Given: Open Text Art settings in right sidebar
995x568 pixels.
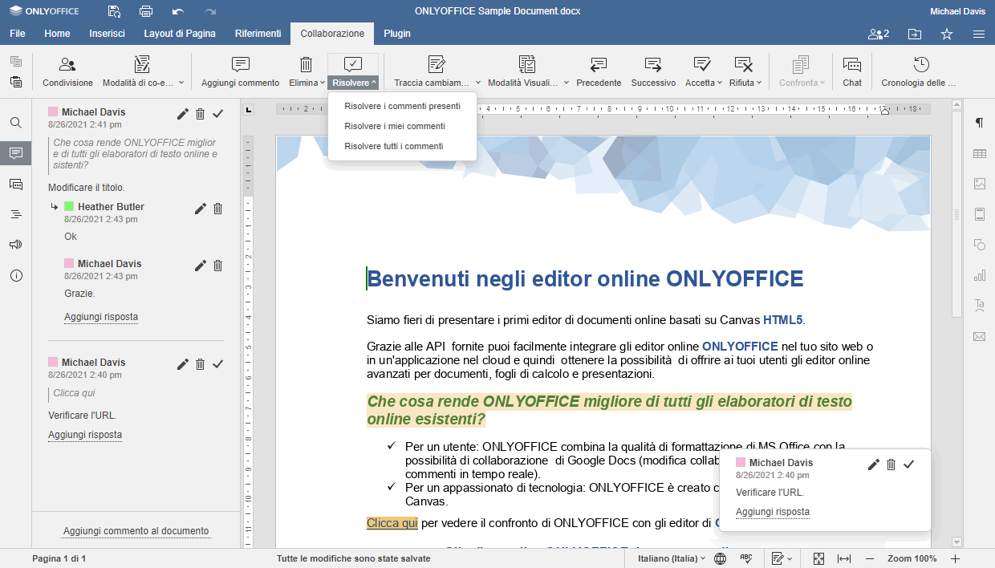Looking at the screenshot, I should pyautogui.click(x=979, y=306).
